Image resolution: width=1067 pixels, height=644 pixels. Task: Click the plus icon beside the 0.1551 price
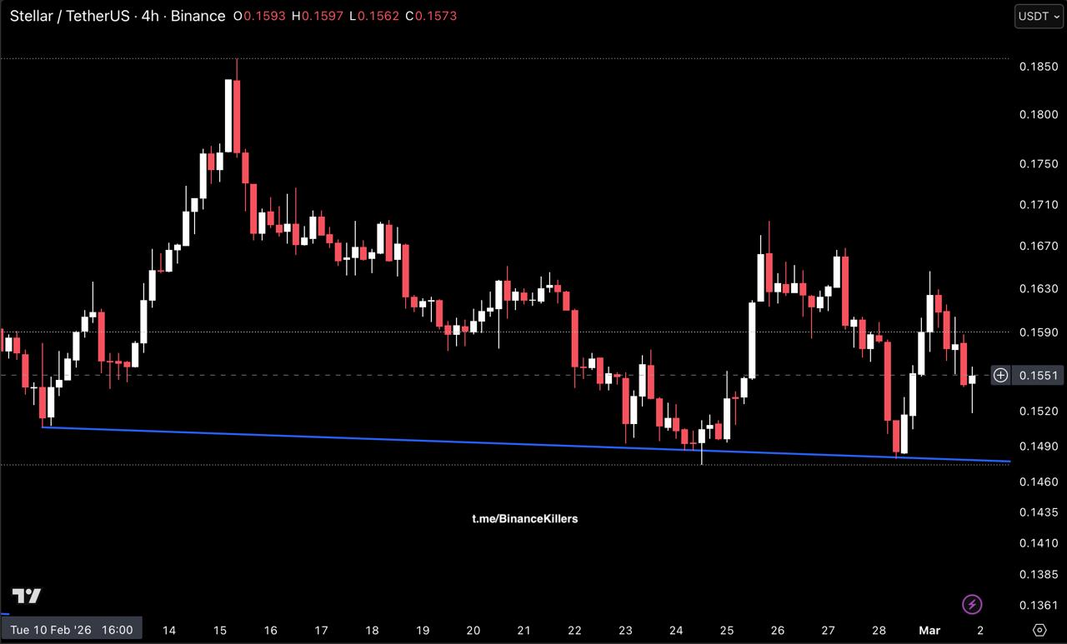pyautogui.click(x=1000, y=375)
